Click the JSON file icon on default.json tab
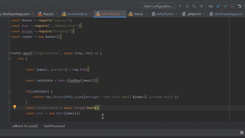This screenshot has width=245, height=138. click(154, 14)
